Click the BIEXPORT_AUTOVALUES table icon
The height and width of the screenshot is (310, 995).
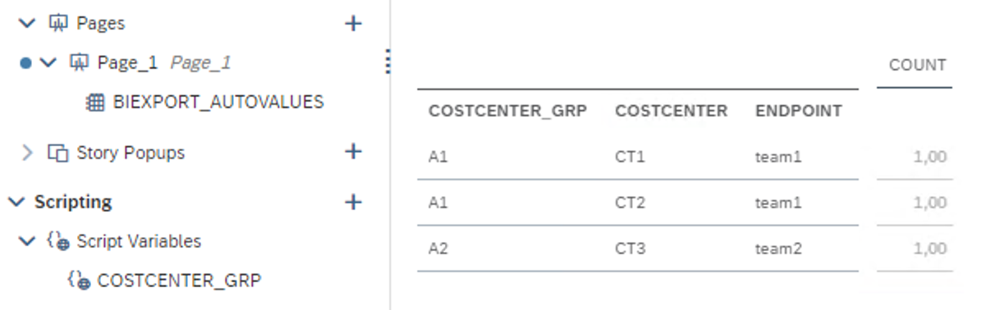pos(95,103)
